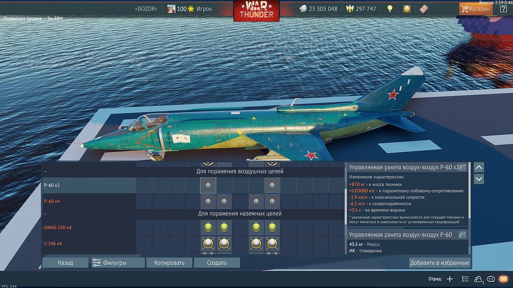Click the player name Игрок
Viewport: 513px width, 288px height.
[x=204, y=9]
